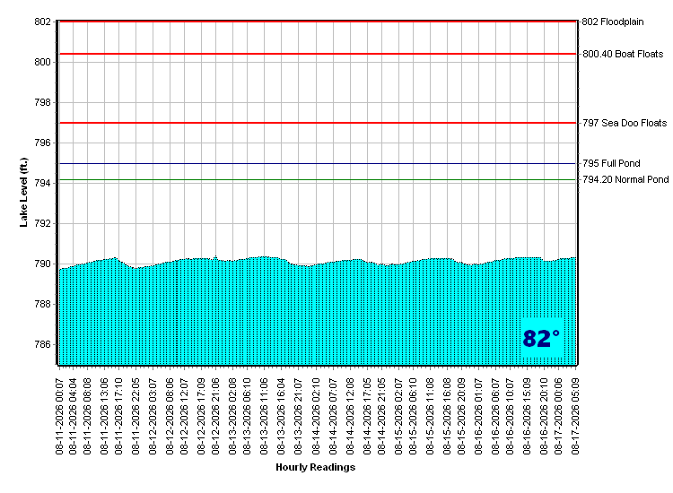Screen dimensions: 673x493
Task: Click the 794.20 Normal Pond label
Action: pos(625,179)
